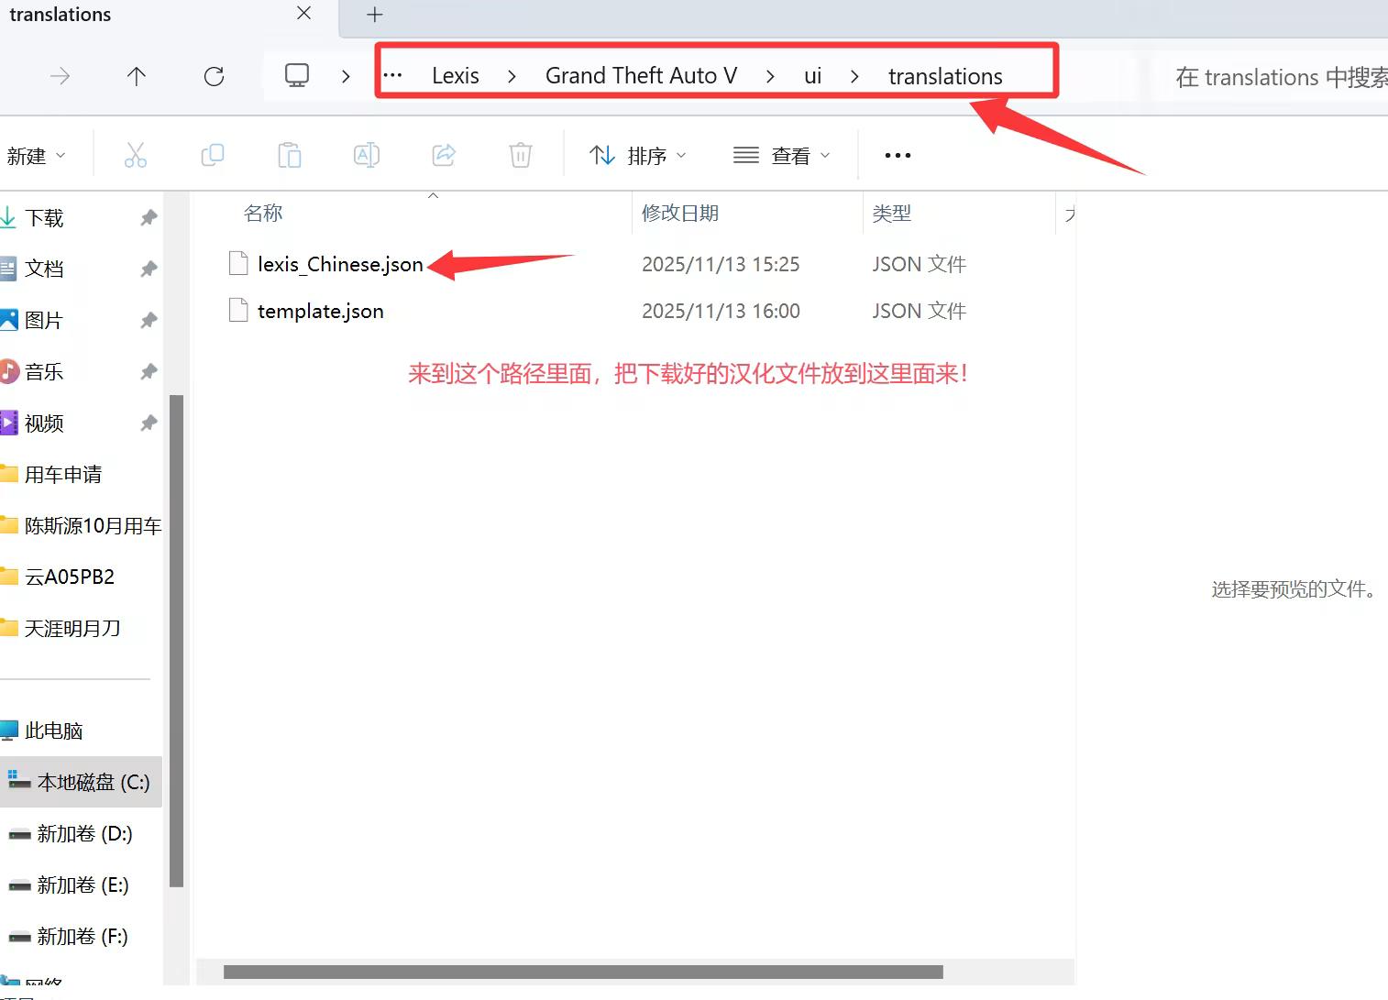Expand the 查看 (View) dropdown menu

(782, 156)
